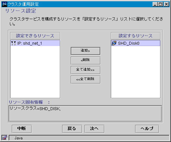Open help with the ヘルプ button
The width and height of the screenshot is (171, 142).
pyautogui.click(x=147, y=129)
